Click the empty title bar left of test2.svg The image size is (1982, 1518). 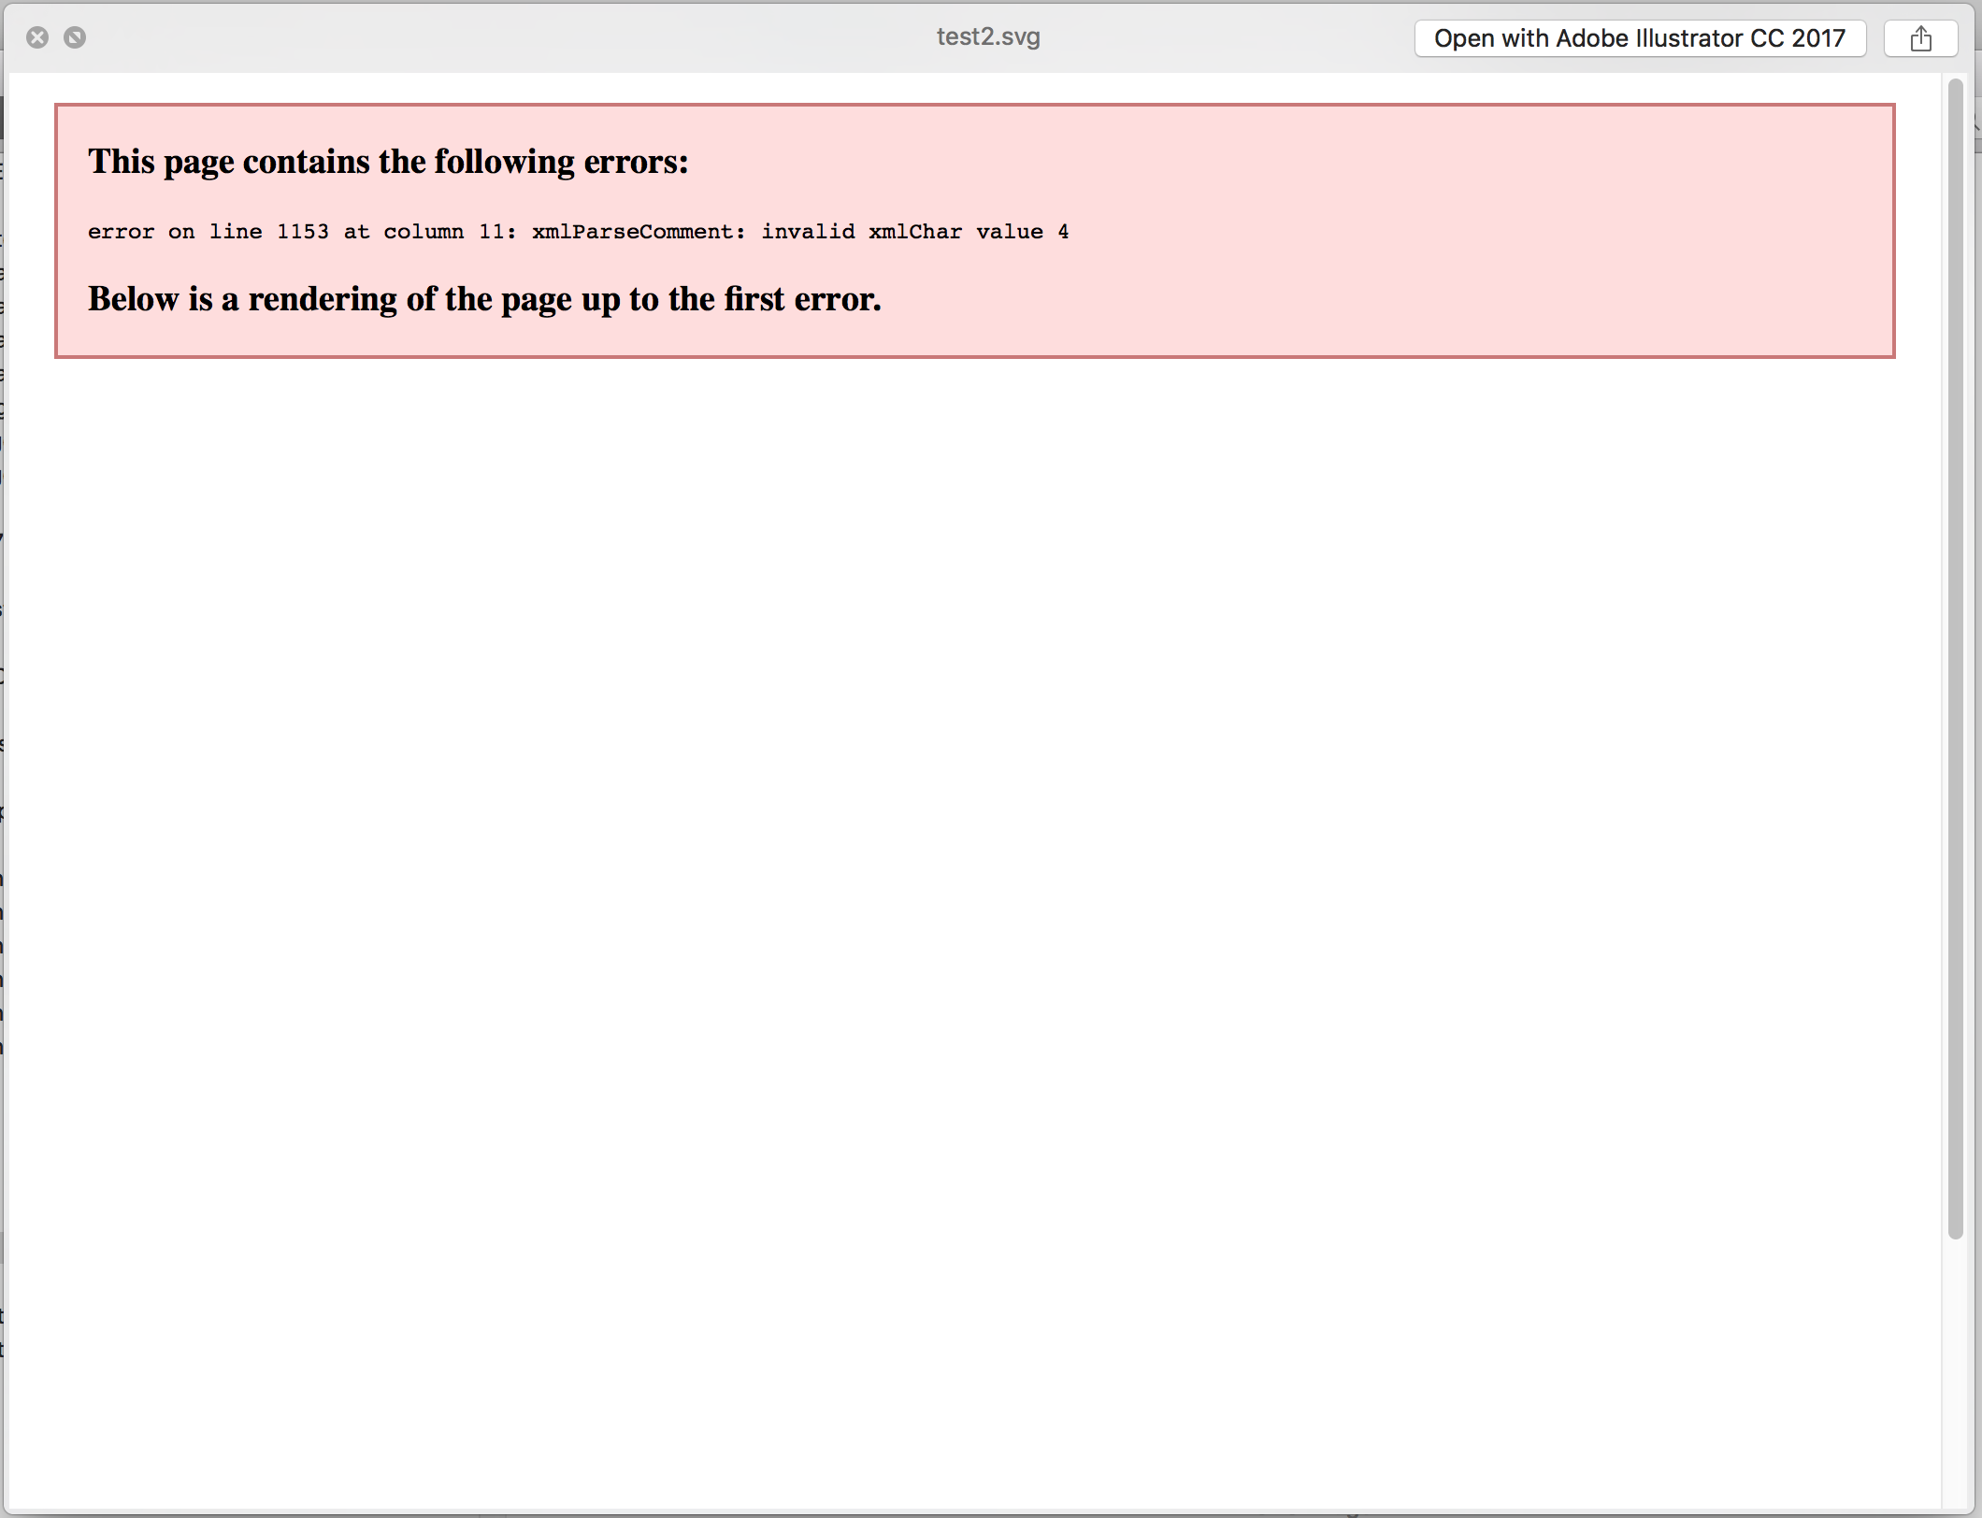pyautogui.click(x=514, y=37)
